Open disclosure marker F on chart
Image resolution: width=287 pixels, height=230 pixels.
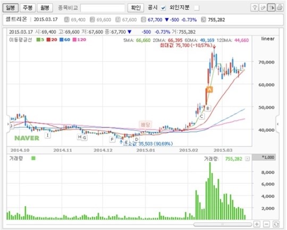click(x=112, y=140)
